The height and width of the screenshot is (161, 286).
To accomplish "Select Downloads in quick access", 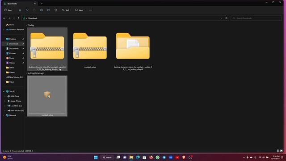I will pos(14,44).
